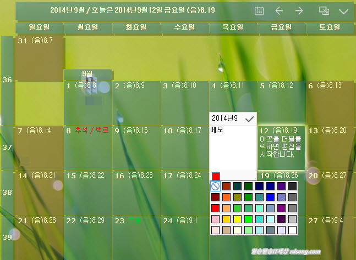Click the 화요일 Tuesday column header

pos(136,27)
